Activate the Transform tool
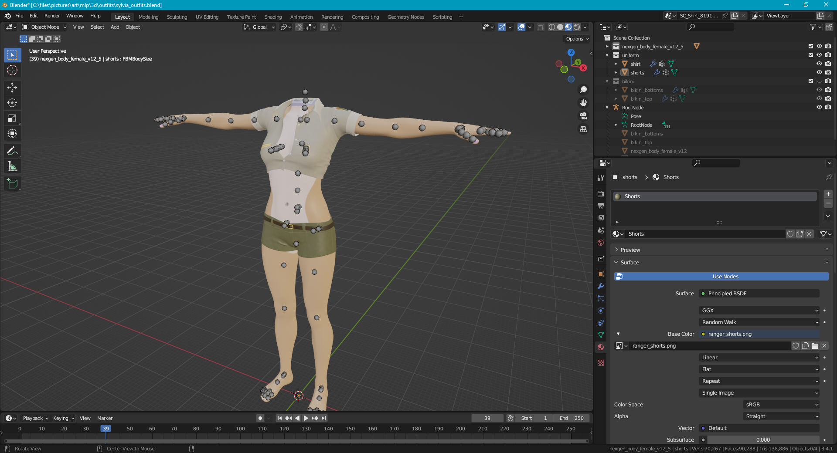Image resolution: width=837 pixels, height=453 pixels. pos(12,133)
